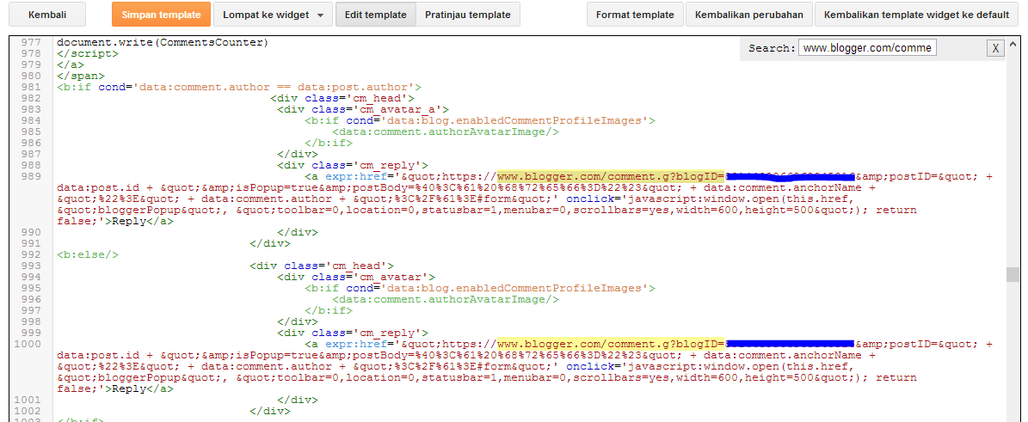Click Format template button
The width and height of the screenshot is (1028, 422).
click(x=635, y=15)
